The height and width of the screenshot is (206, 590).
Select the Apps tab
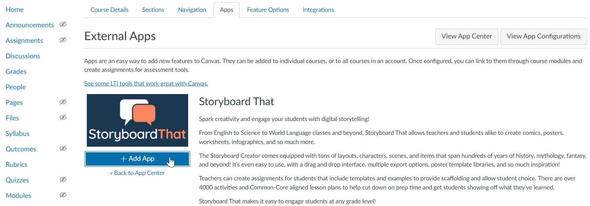point(227,10)
